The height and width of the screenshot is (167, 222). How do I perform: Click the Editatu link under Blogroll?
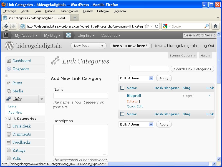[132, 101]
